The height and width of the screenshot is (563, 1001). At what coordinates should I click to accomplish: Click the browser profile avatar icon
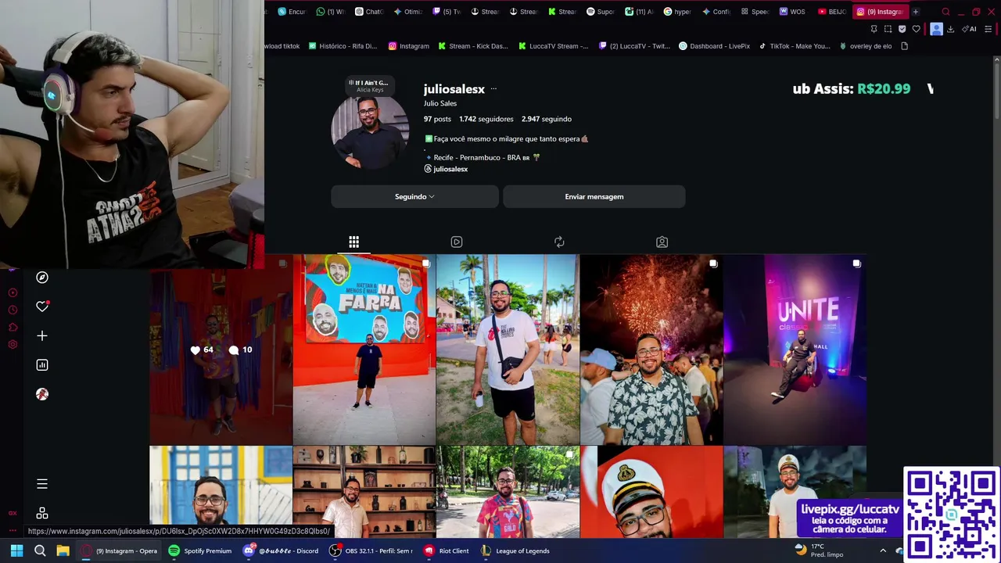936,29
